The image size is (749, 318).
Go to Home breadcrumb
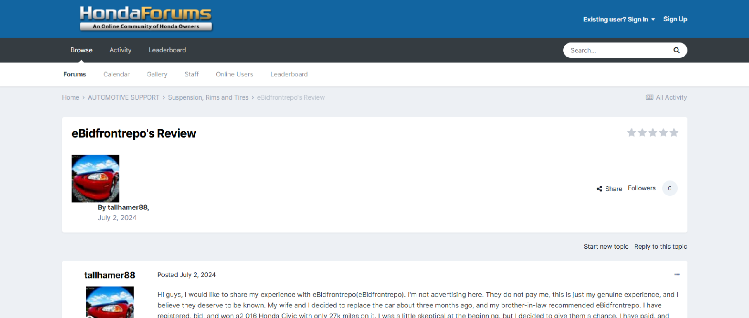pyautogui.click(x=71, y=97)
